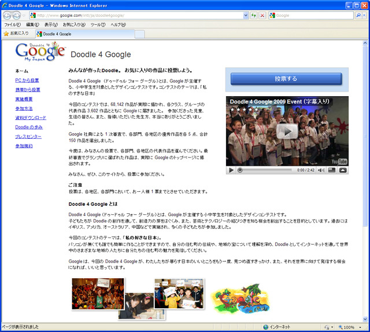This screenshot has width=370, height=332.
Task: Open the 表示(V) menu
Action: [51, 24]
